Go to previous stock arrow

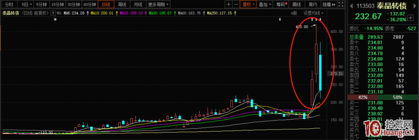pyautogui.click(x=351, y=5)
